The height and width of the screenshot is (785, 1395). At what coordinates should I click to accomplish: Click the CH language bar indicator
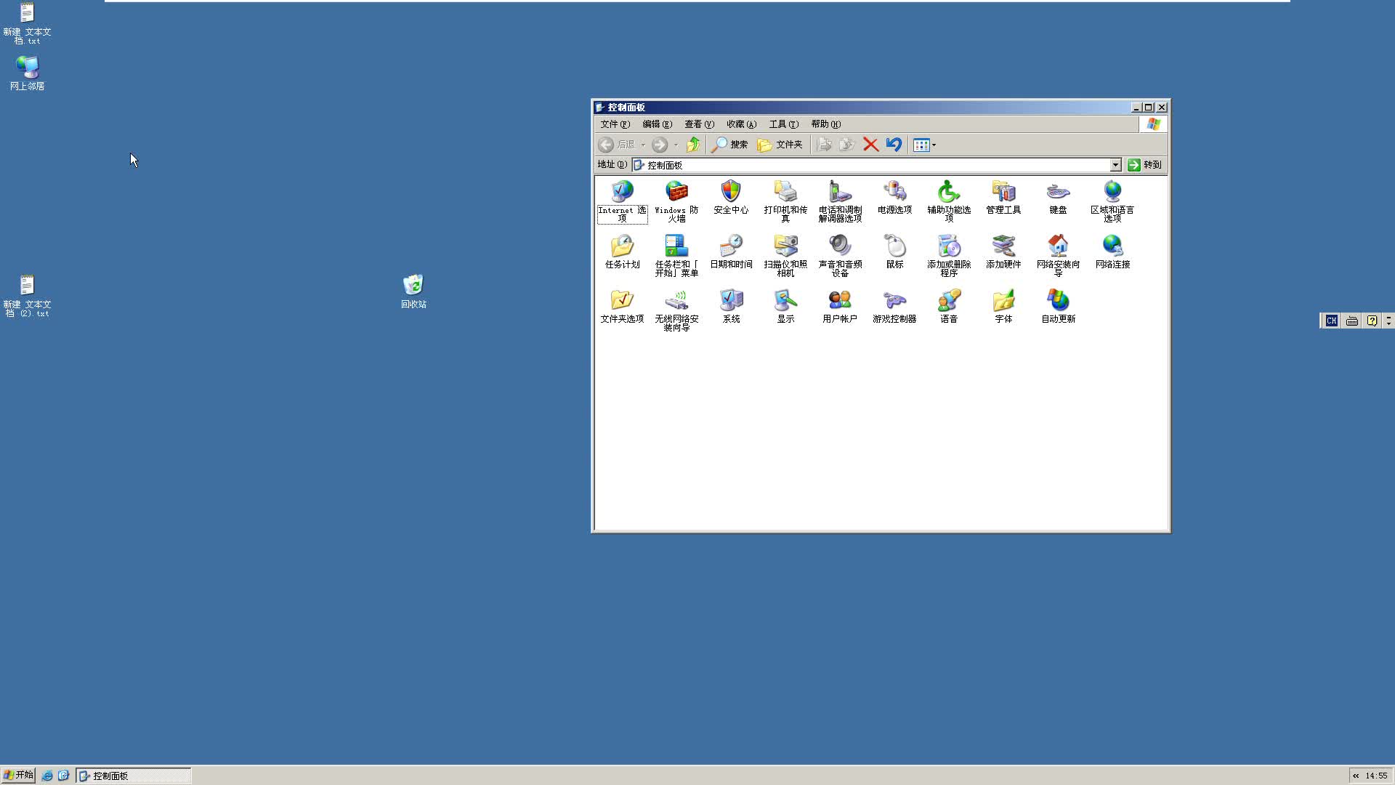pyautogui.click(x=1331, y=321)
